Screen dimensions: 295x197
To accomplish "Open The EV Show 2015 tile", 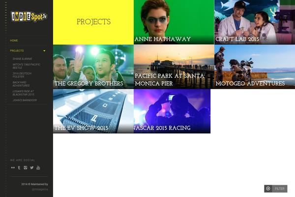I will tap(93, 111).
